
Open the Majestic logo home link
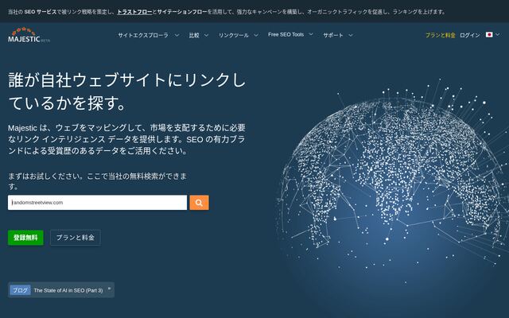coord(29,35)
